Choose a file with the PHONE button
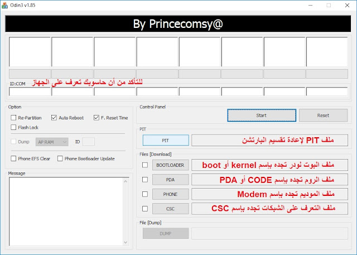 point(171,194)
